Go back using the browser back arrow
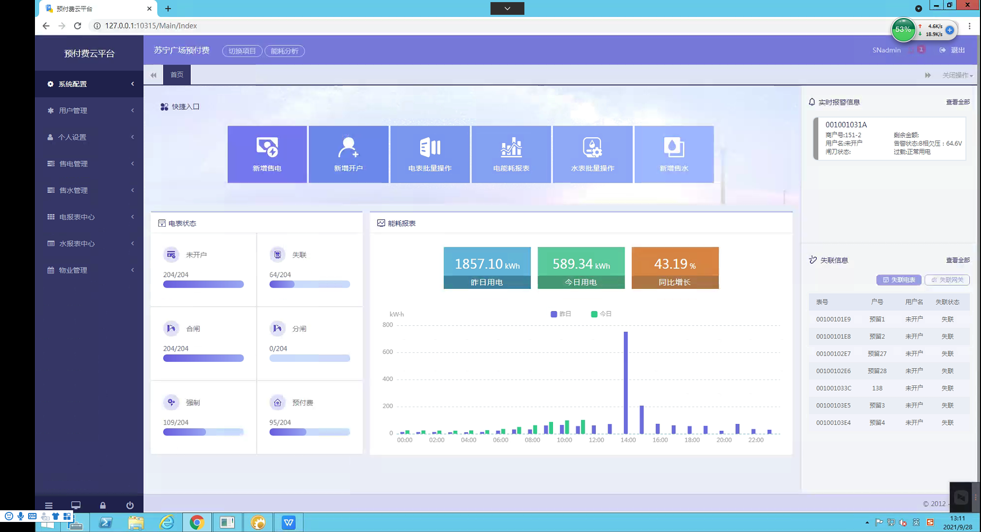The height and width of the screenshot is (532, 981). point(46,25)
